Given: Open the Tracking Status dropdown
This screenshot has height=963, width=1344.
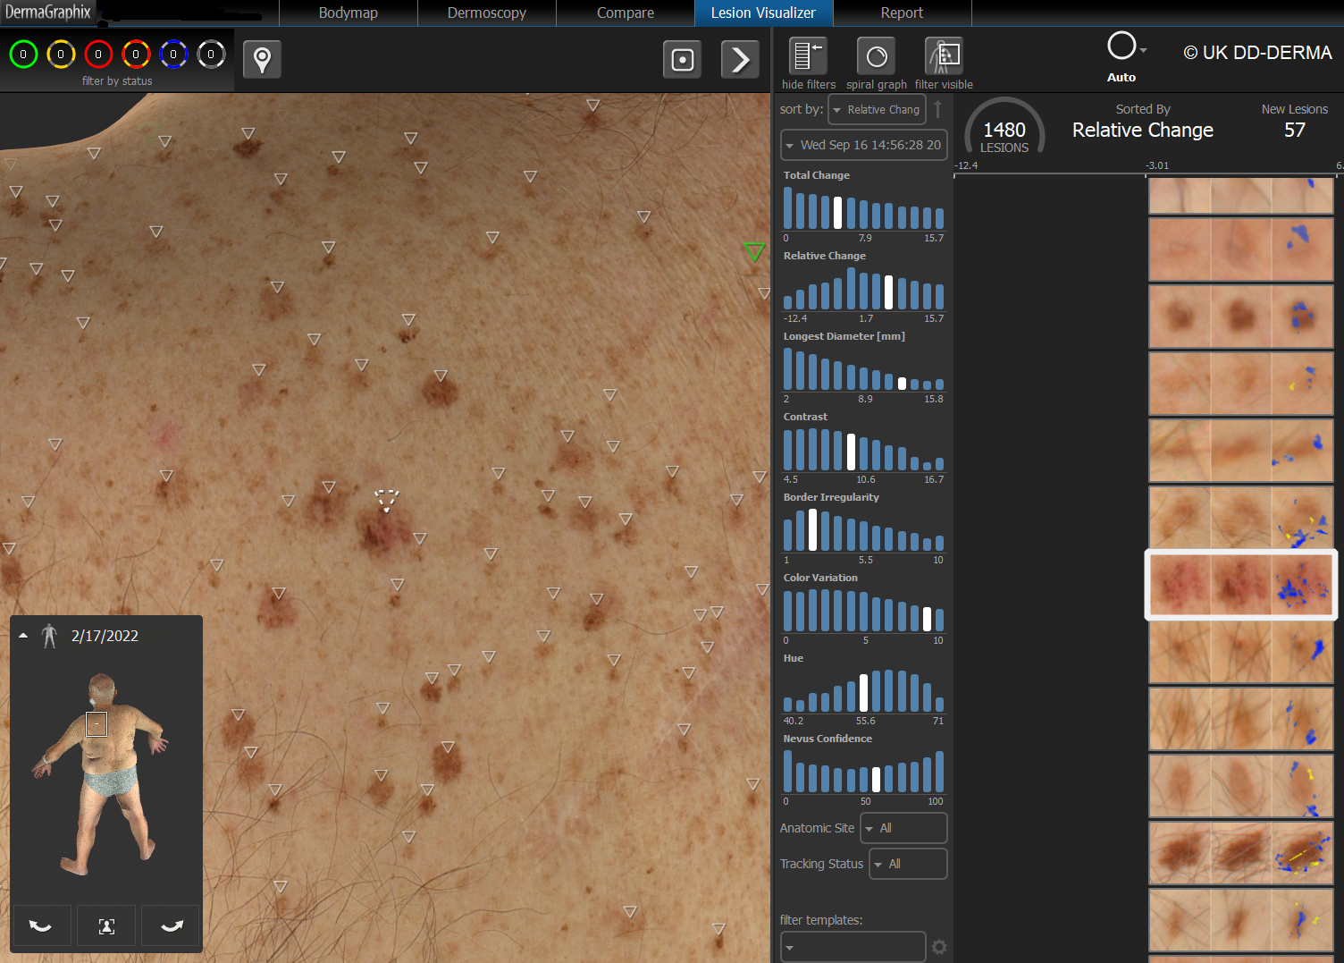Looking at the screenshot, I should (x=908, y=864).
